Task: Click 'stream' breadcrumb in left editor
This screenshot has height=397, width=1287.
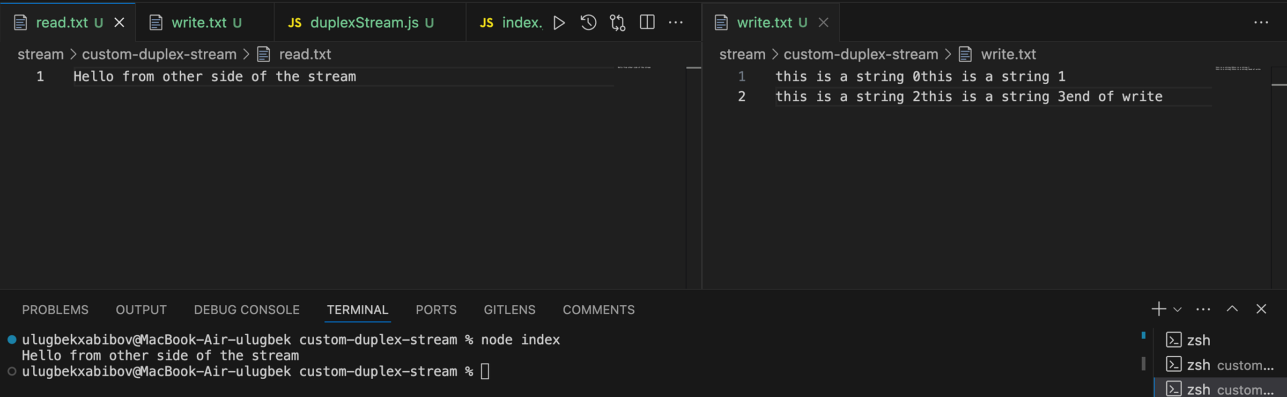Action: coord(41,54)
